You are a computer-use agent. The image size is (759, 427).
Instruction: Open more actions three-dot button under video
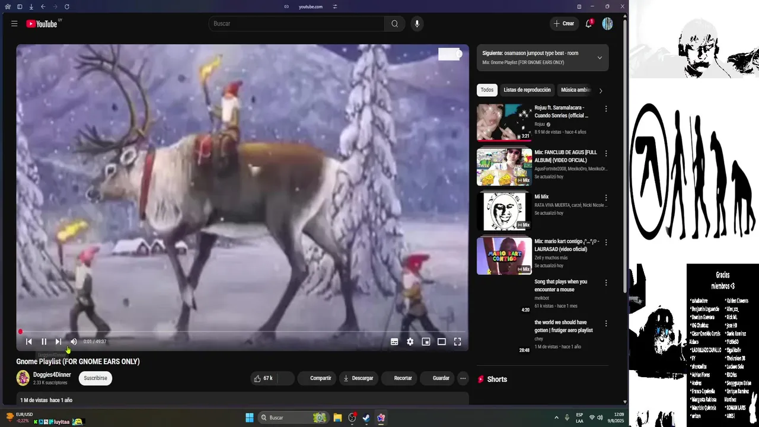tap(463, 378)
